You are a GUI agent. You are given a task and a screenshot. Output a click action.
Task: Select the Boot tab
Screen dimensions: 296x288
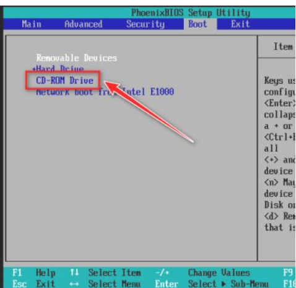click(x=198, y=24)
